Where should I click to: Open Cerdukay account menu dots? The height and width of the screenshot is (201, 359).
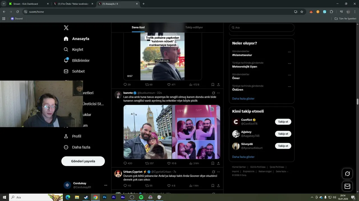[106, 185]
